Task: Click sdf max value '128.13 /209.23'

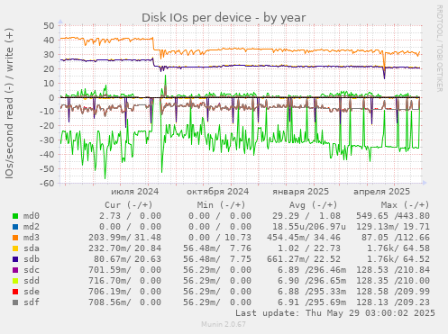Action: pos(393,302)
